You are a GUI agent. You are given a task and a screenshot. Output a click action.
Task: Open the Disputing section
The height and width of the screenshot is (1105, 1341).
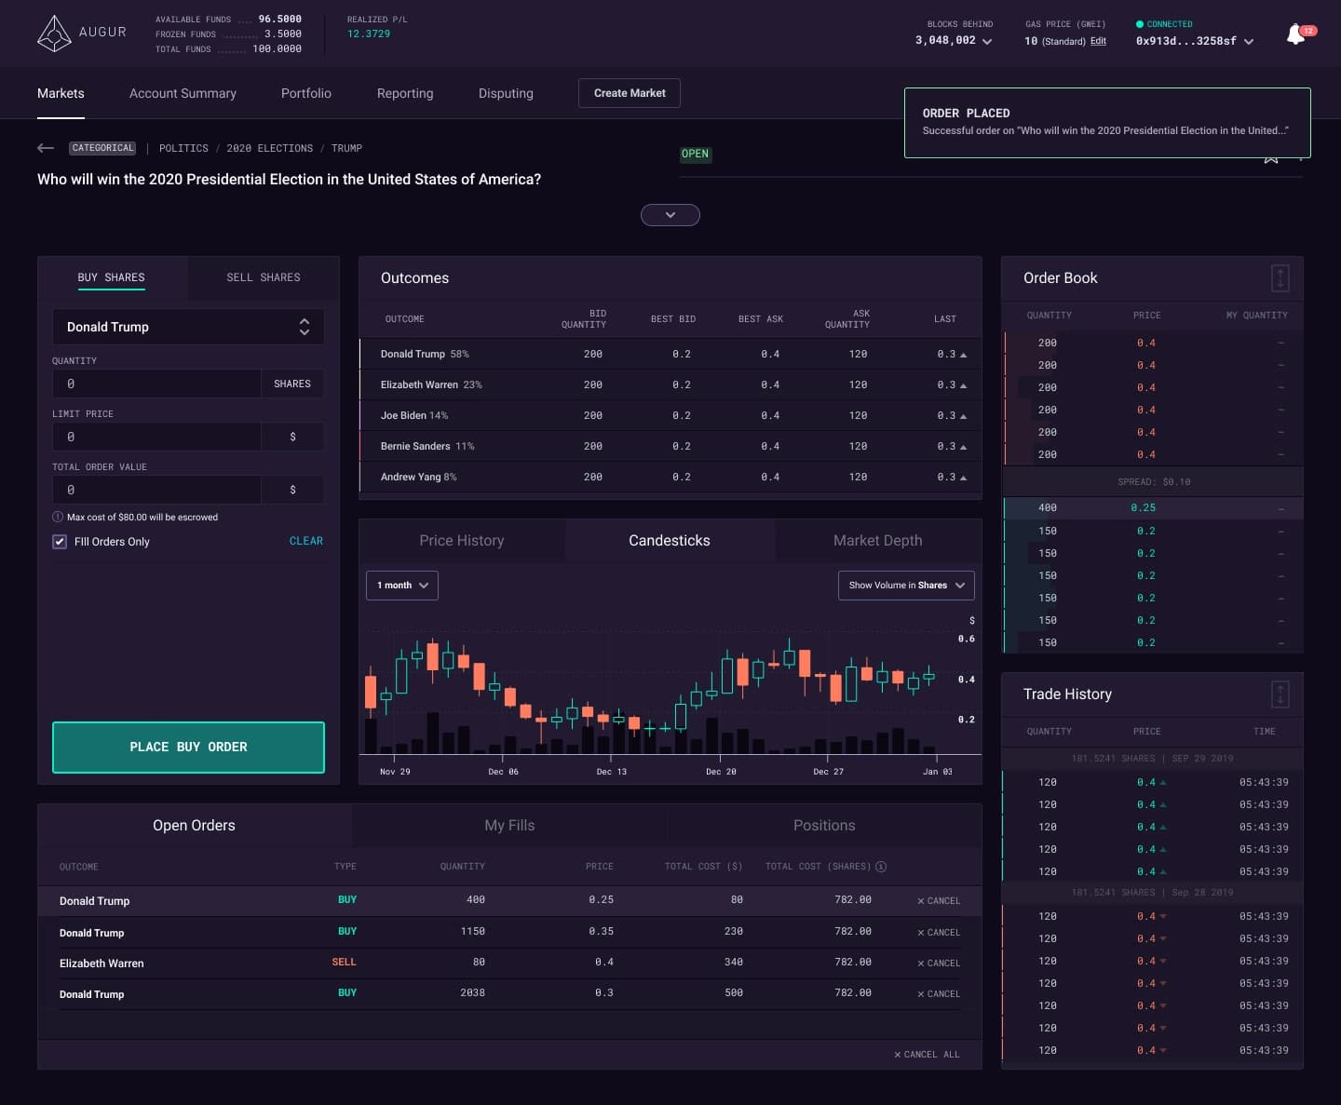click(x=506, y=93)
